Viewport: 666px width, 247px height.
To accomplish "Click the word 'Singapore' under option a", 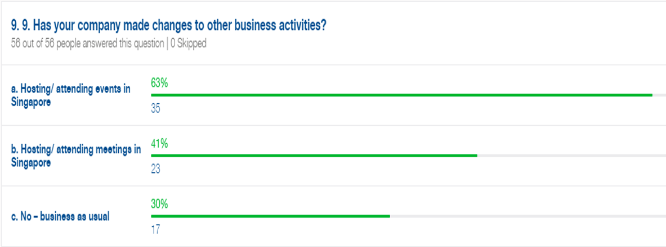I will [x=30, y=102].
